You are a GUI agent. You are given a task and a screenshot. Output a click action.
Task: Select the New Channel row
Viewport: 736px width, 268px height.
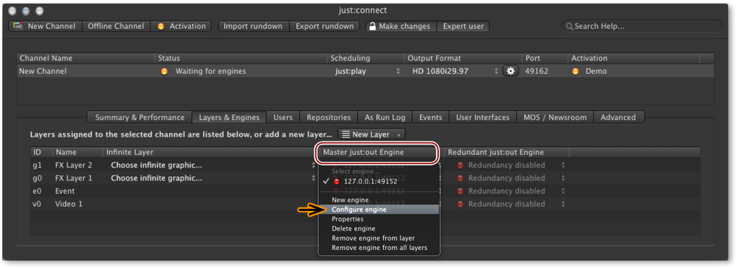click(x=365, y=72)
